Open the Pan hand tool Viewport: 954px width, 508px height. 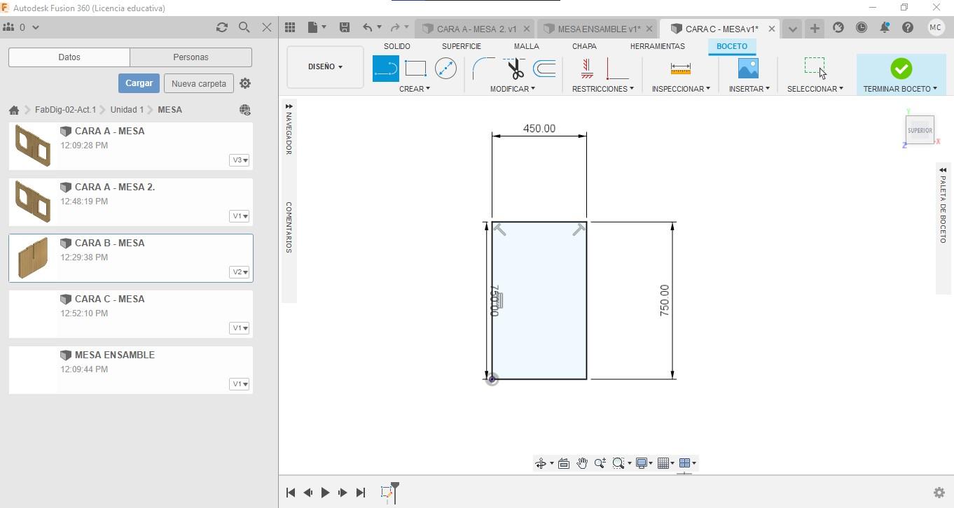coord(582,463)
